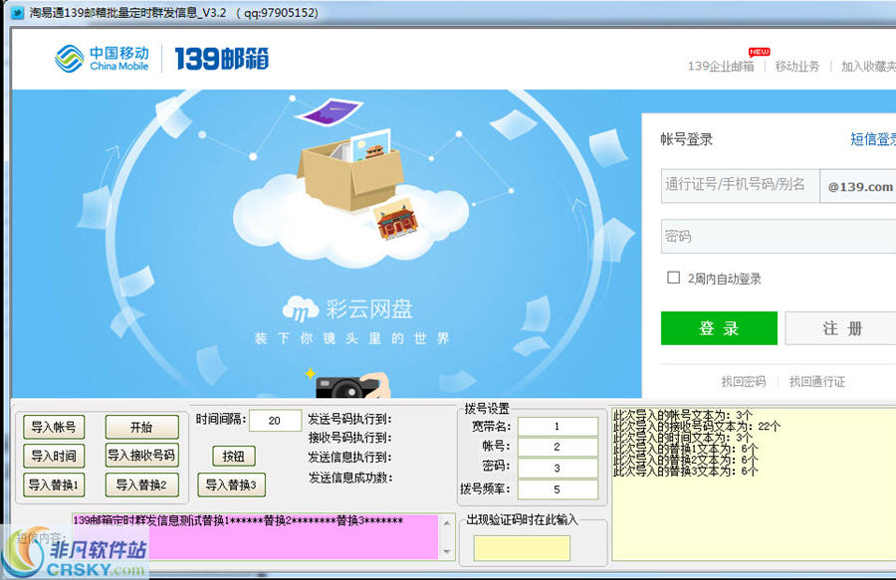Focus the 拨号频率 input field
Image resolution: width=896 pixels, height=580 pixels.
[x=558, y=489]
